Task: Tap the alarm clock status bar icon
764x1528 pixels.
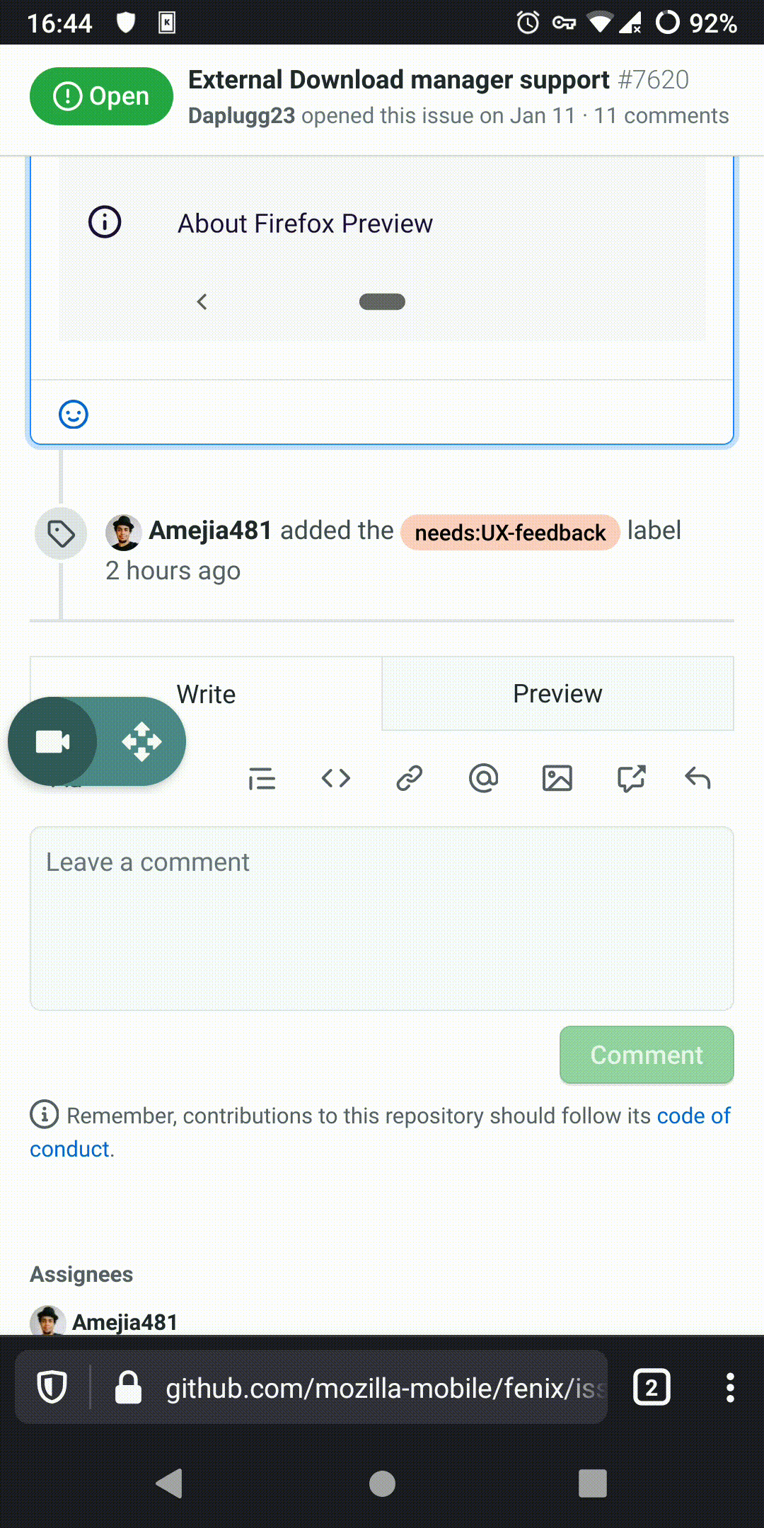Action: tap(528, 23)
